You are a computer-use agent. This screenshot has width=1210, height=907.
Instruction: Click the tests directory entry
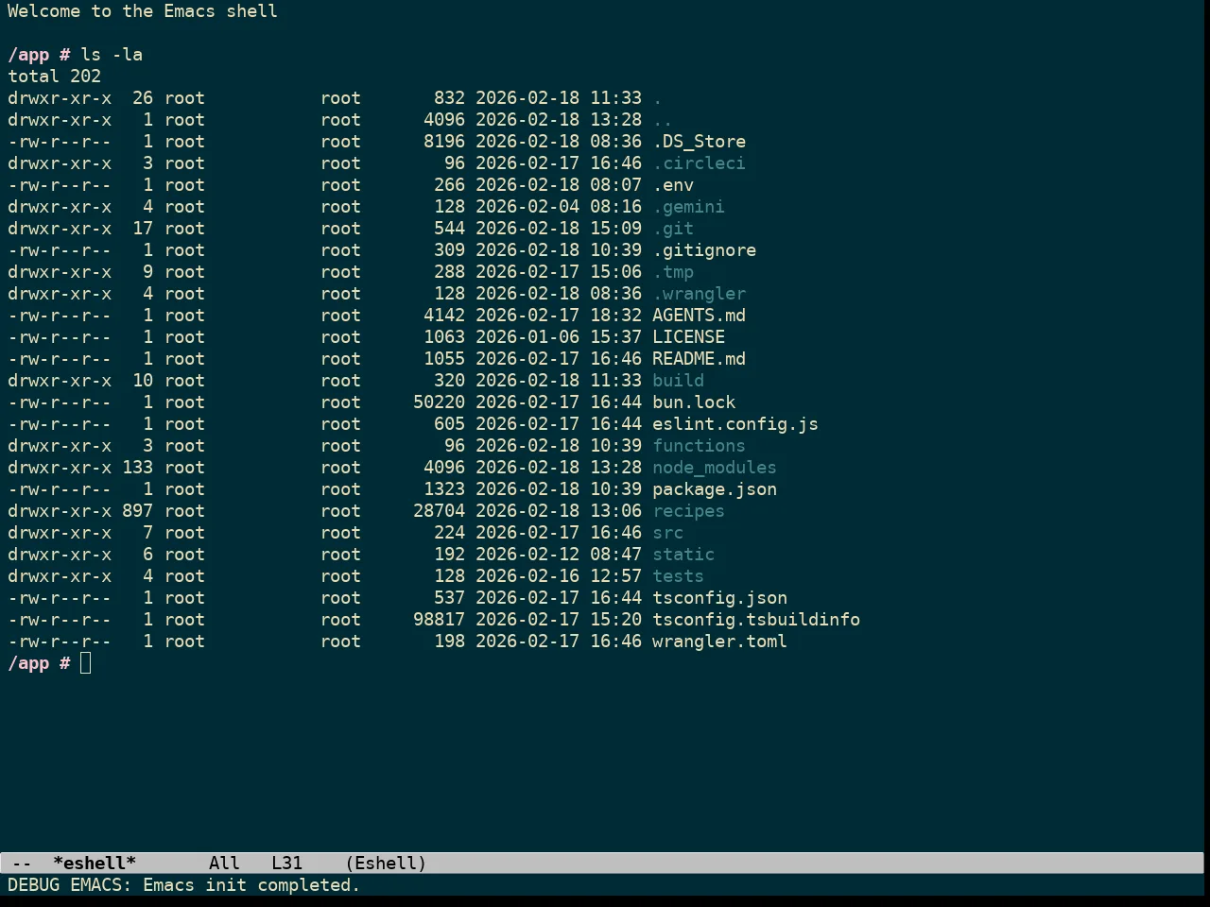coord(678,576)
